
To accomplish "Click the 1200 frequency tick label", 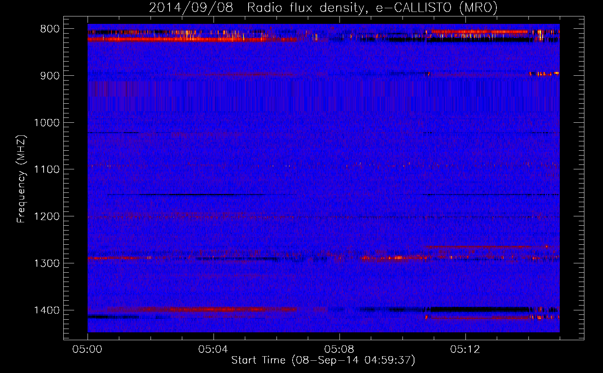I will [x=47, y=217].
